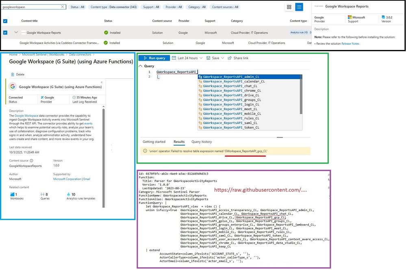Click the Share link icon
Image resolution: width=406 pixels, height=270 pixels.
pos(229,58)
